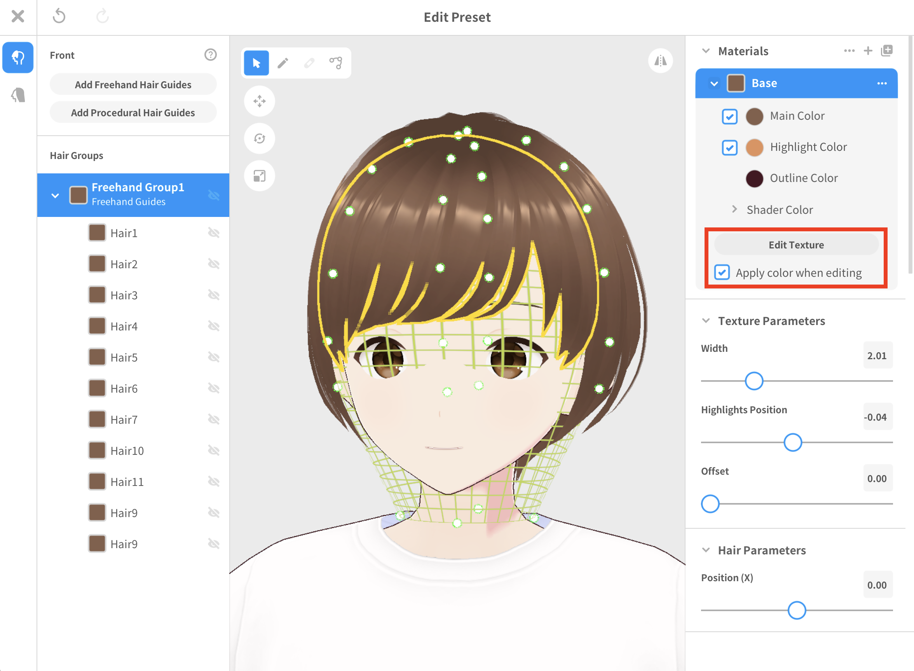Click Add Freehand Hair Guides

133,84
